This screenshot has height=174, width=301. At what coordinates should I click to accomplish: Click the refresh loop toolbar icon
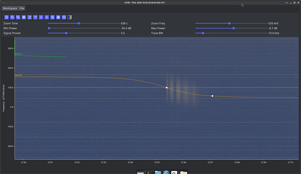[x=64, y=17]
